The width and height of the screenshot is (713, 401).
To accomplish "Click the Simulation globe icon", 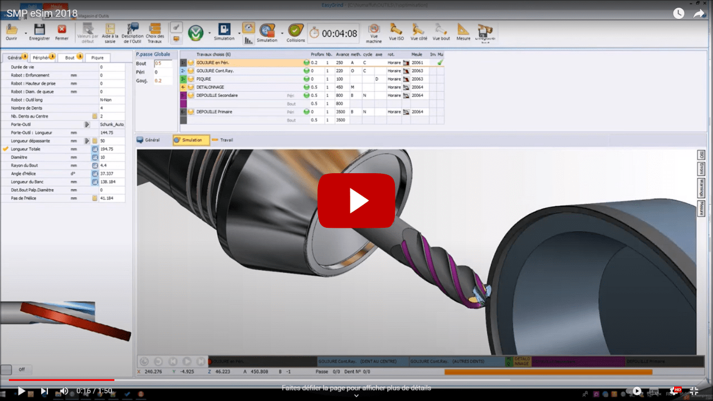I will pos(267,30).
